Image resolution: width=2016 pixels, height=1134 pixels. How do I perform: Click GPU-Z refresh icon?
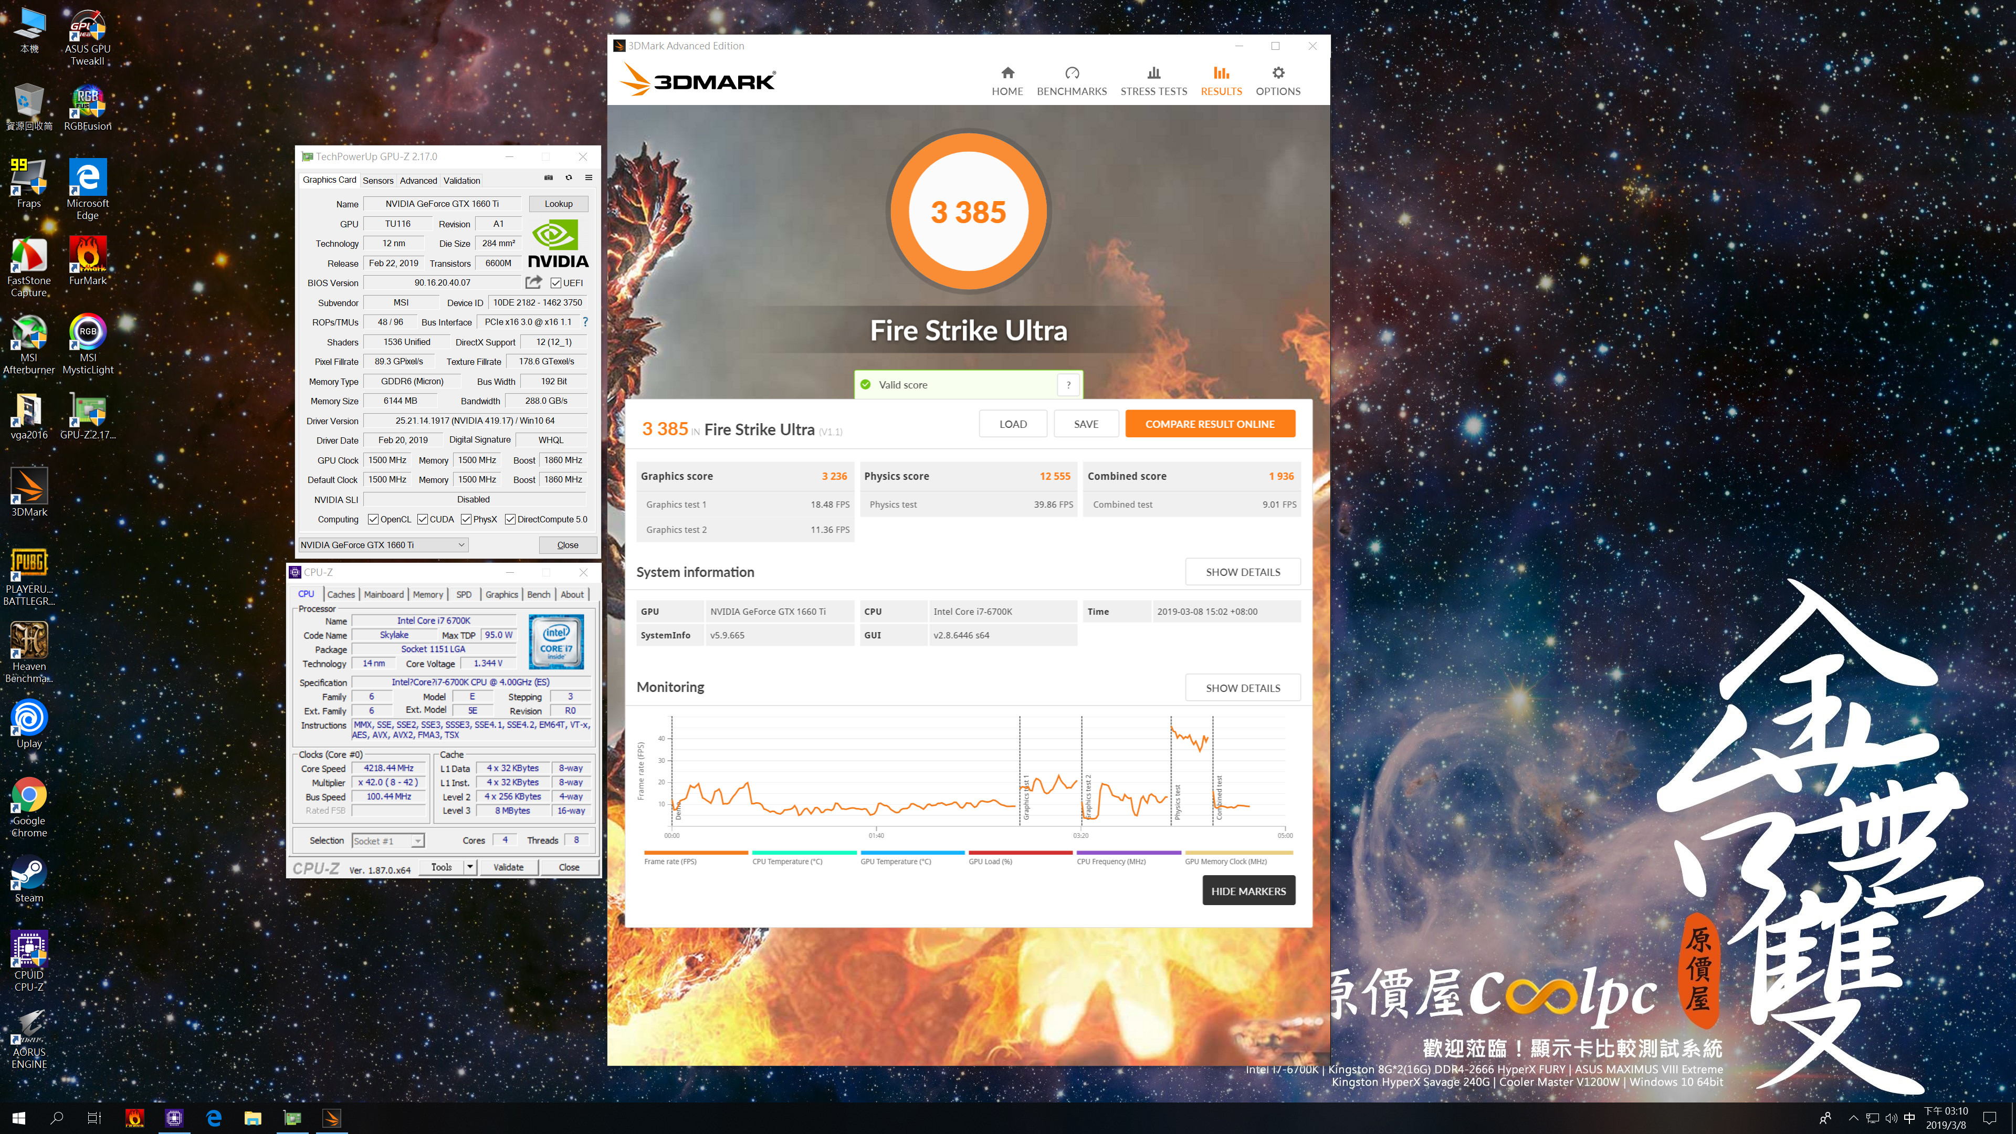pyautogui.click(x=569, y=177)
